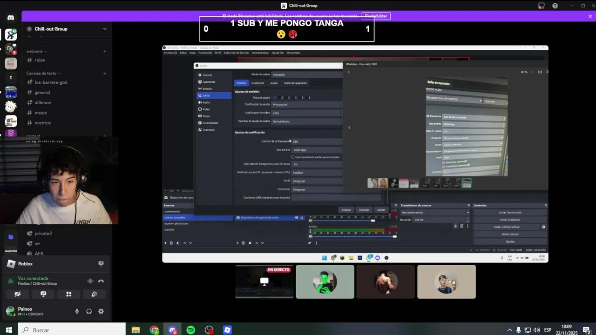Click Aplicar in OBS settings dialog
The image size is (596, 335).
pyautogui.click(x=381, y=210)
